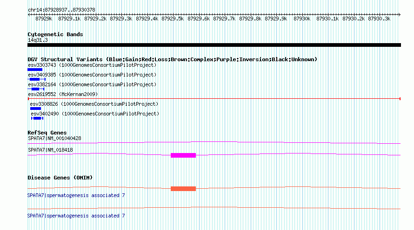
Task: Click the Disease Genes (OMIM) track title
Action: tap(60, 178)
